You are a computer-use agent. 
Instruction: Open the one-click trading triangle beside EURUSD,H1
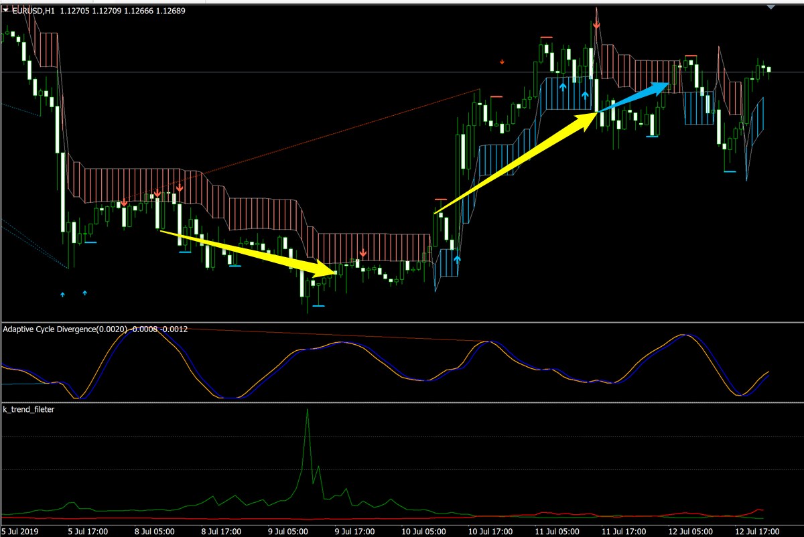5,10
